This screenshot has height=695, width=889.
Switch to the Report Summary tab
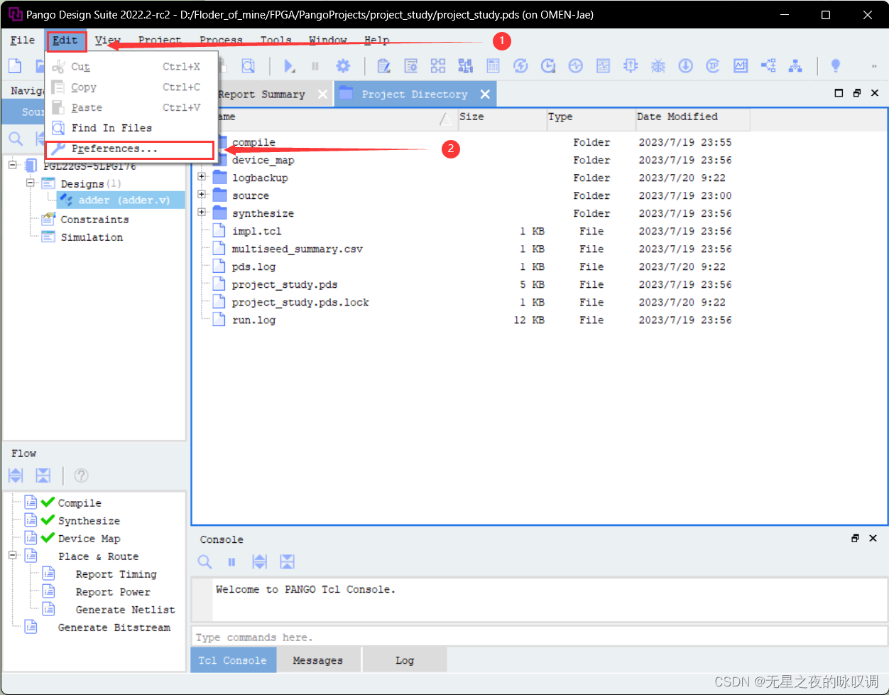point(261,95)
